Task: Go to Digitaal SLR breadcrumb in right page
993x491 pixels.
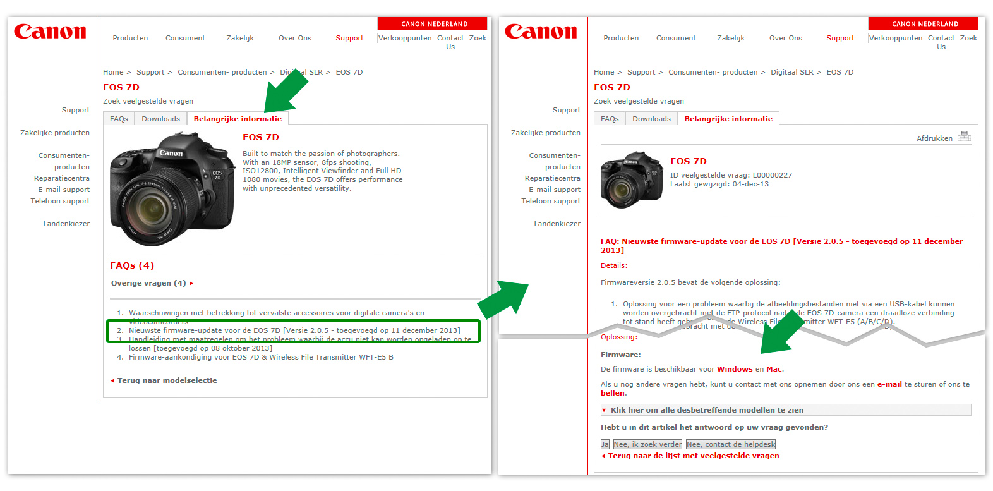Action: pyautogui.click(x=792, y=72)
